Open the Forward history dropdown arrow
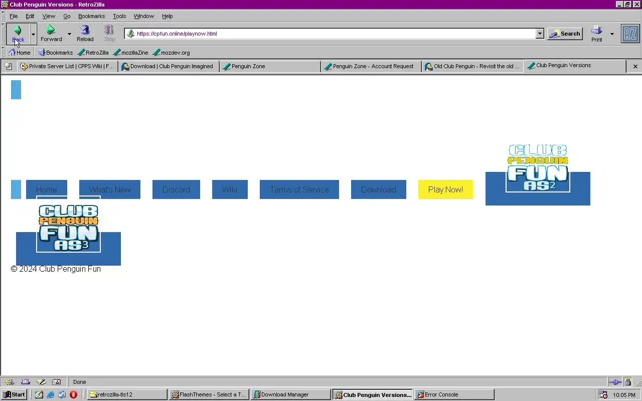Screen dimensions: 642x401 point(69,34)
